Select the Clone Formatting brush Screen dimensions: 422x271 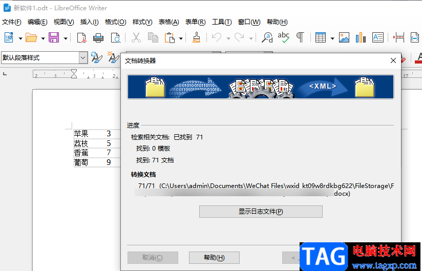point(197,38)
